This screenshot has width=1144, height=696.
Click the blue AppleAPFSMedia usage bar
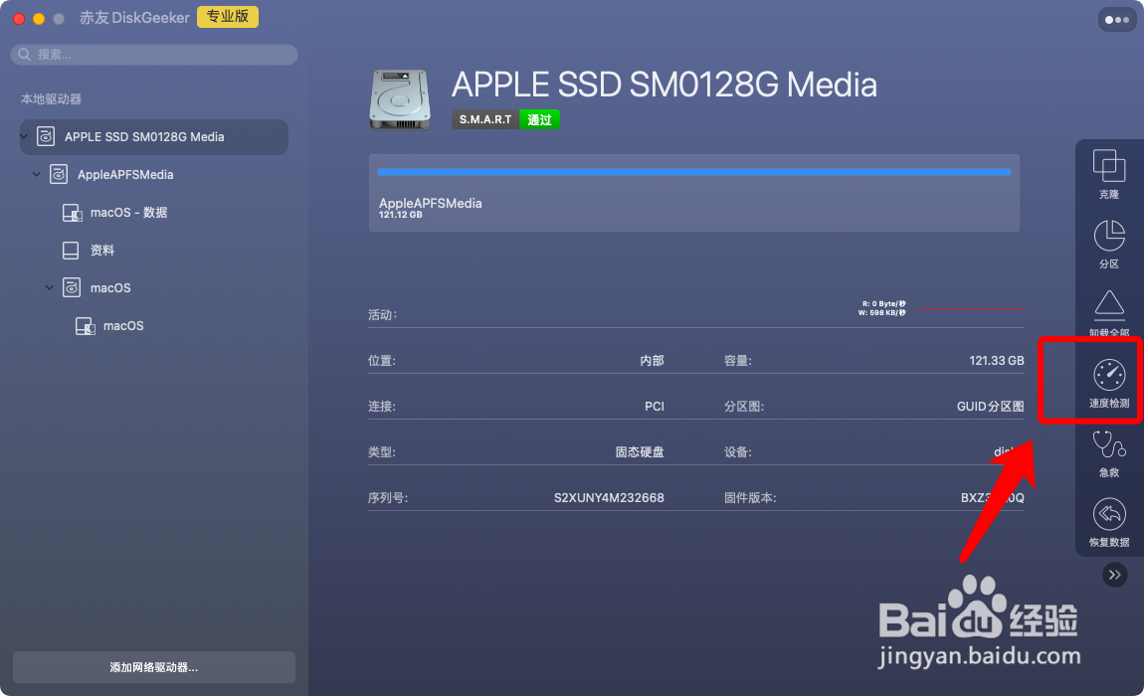coord(693,172)
